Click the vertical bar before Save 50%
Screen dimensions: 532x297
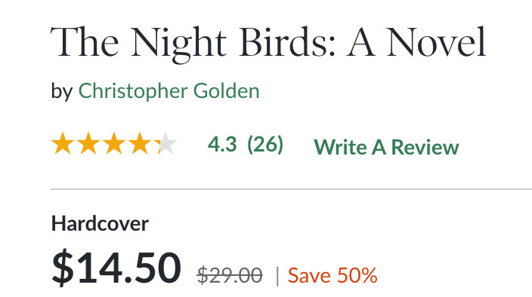(x=277, y=276)
